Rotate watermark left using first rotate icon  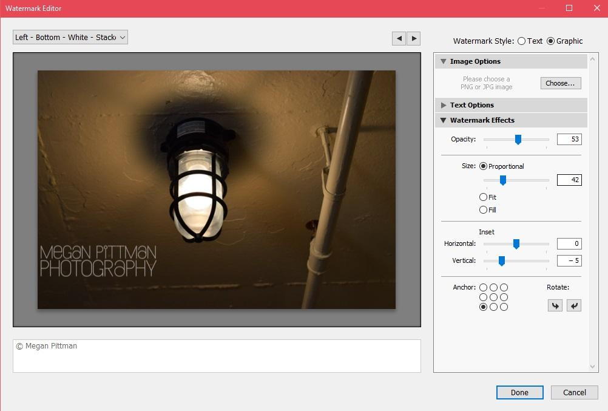(555, 306)
